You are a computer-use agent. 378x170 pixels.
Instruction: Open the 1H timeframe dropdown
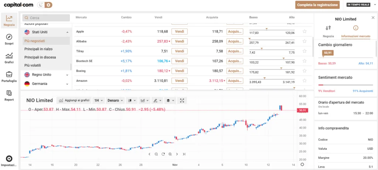(x=99, y=100)
